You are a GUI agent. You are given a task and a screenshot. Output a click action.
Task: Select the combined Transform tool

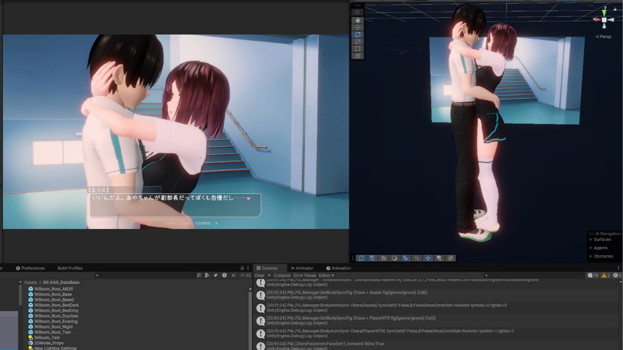click(x=357, y=56)
